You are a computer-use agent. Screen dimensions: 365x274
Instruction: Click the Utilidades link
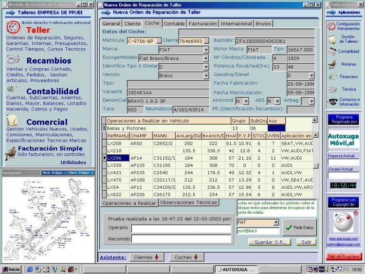[73, 163]
